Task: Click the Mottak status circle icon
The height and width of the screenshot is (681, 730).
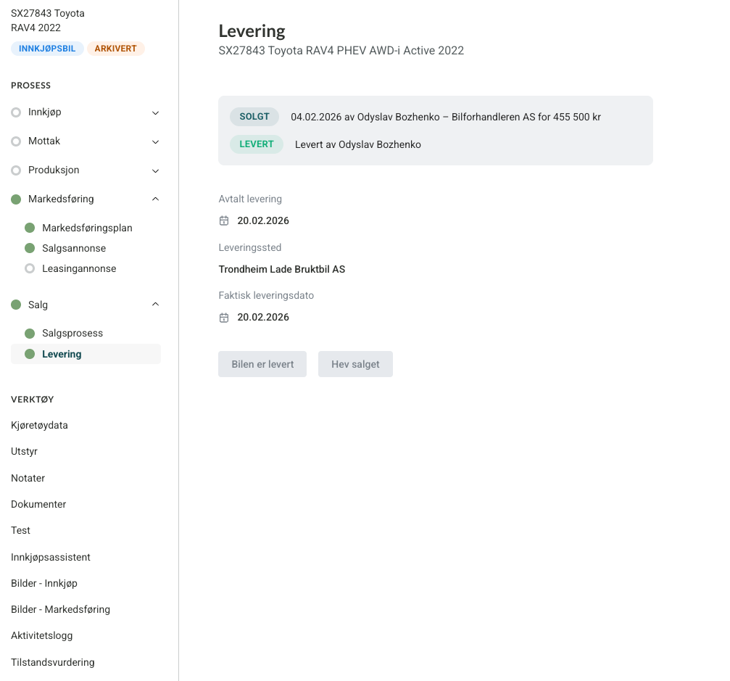Action: click(16, 141)
